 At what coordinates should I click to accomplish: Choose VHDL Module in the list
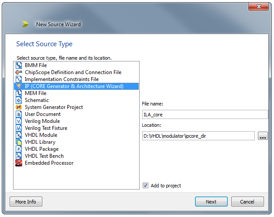41,135
